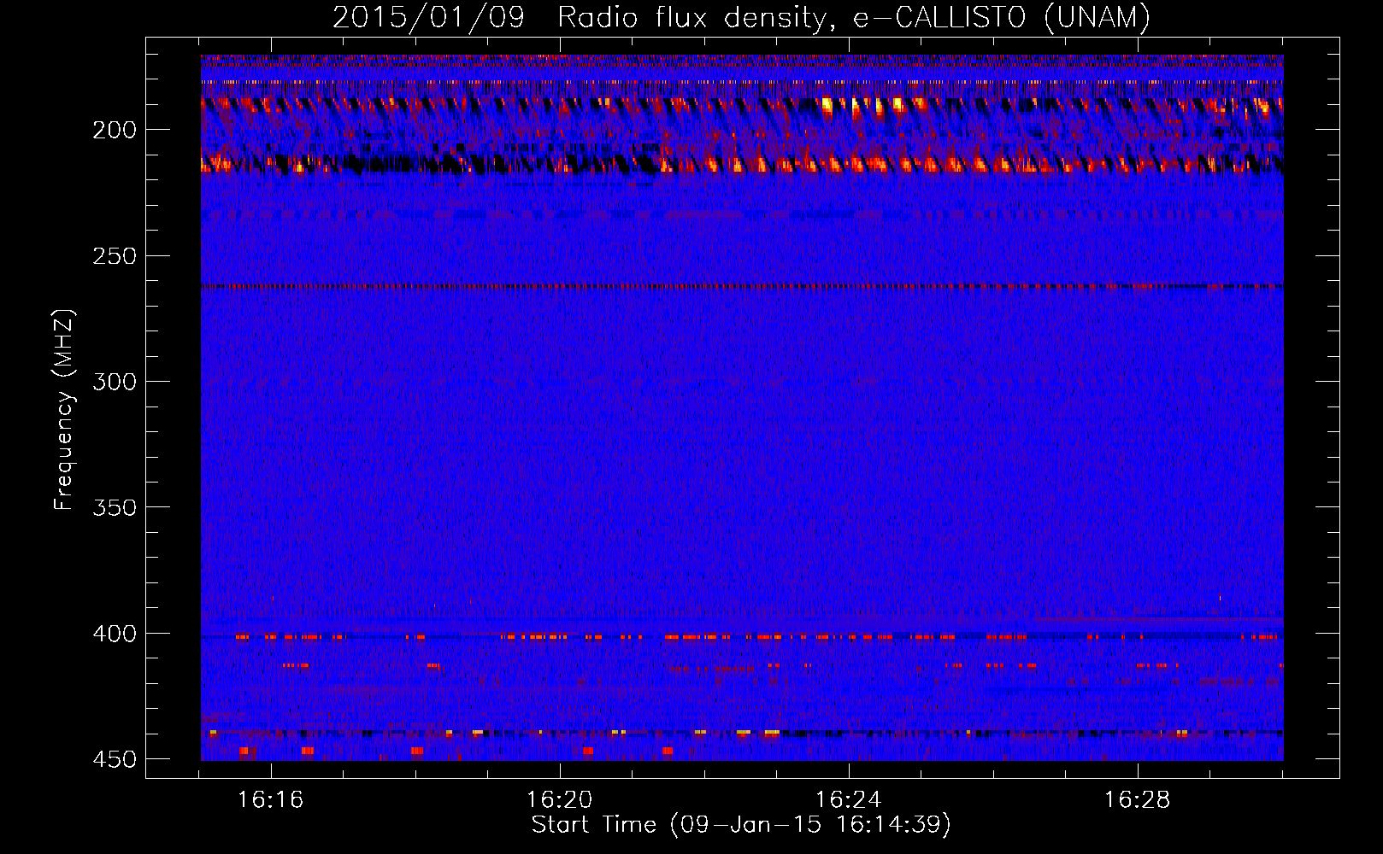Click the 'Start Time (09-Jan-15 16:14:39)' label
Image resolution: width=1383 pixels, height=854 pixels.
(x=741, y=825)
